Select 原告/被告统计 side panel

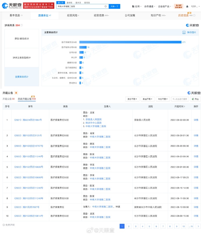[x=22, y=39]
